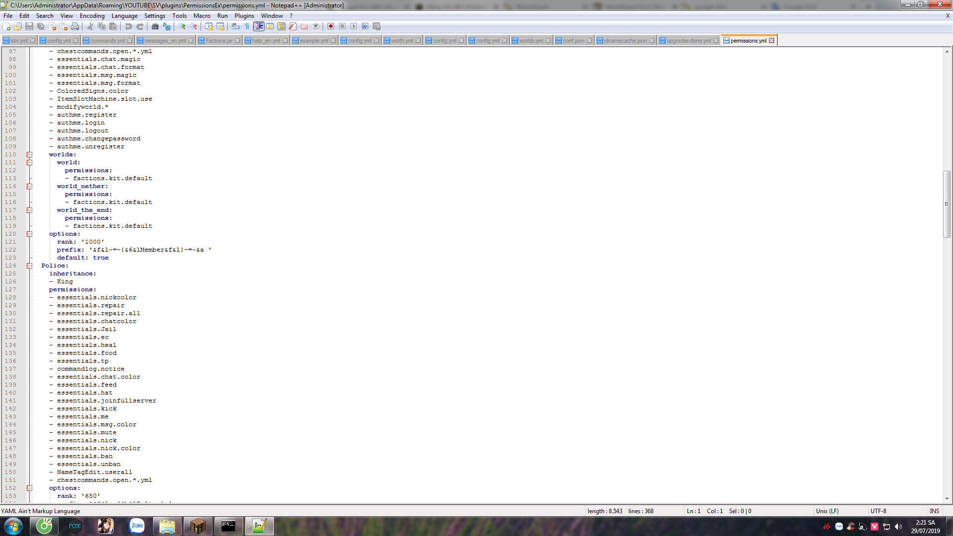Click the Find and Replace icon

tap(167, 26)
